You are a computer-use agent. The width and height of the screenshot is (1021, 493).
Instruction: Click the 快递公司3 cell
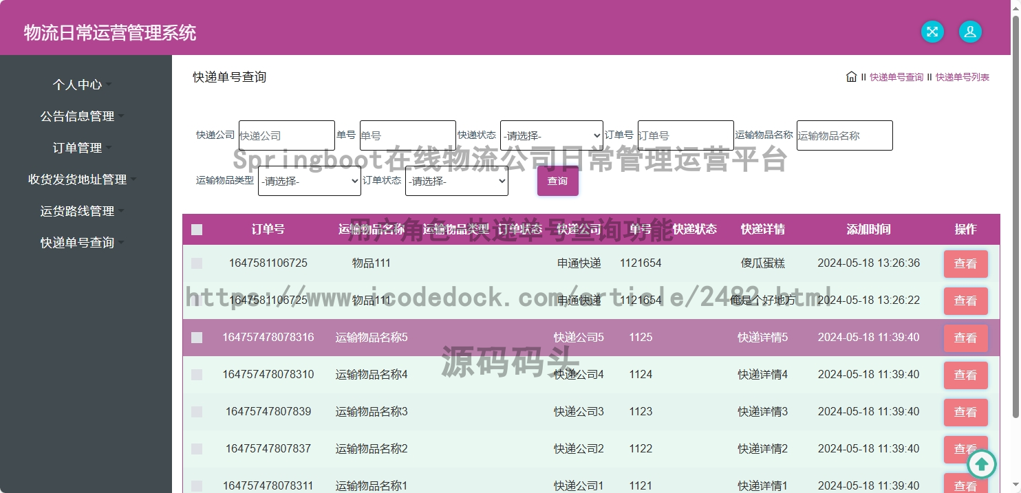[x=579, y=412]
